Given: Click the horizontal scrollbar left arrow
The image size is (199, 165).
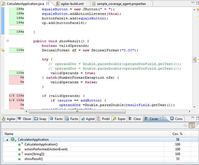Looking at the screenshot, I should coord(26,111).
